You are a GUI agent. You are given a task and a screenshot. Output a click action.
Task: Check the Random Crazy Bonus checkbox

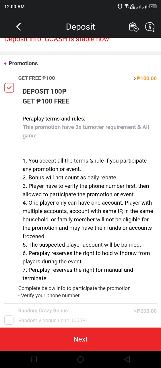coord(9,320)
